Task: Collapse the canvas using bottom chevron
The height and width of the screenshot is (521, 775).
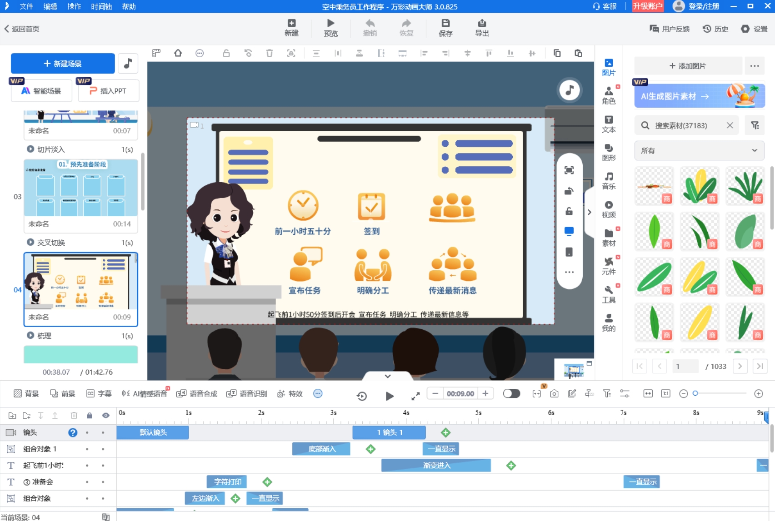Action: (387, 376)
